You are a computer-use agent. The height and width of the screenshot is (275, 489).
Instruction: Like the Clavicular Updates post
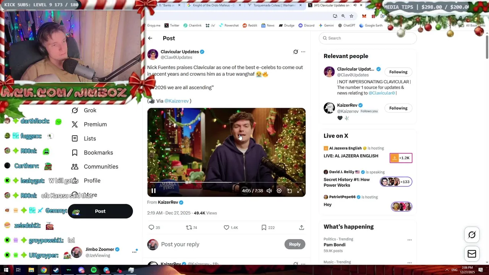pyautogui.click(x=227, y=228)
